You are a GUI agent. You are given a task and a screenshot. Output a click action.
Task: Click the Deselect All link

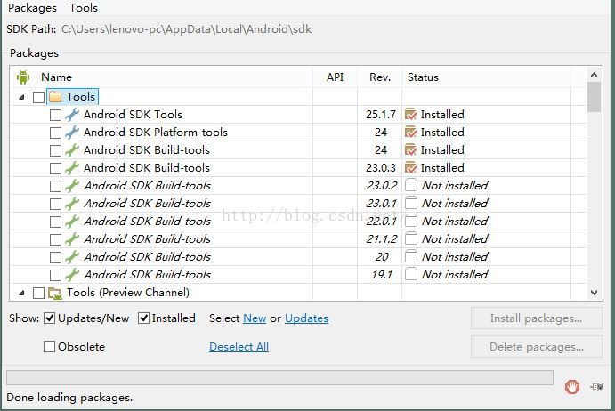pyautogui.click(x=239, y=347)
